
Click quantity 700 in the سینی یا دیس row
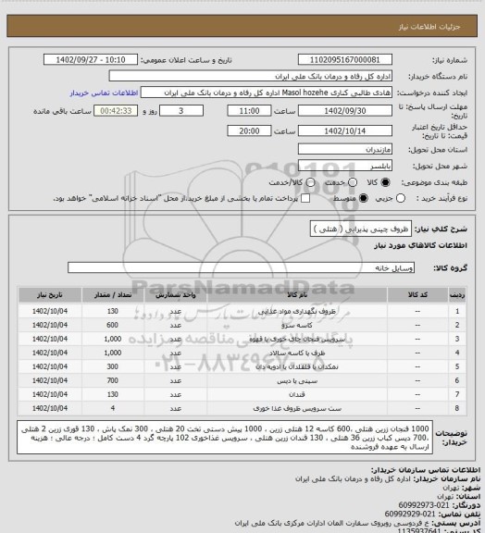pyautogui.click(x=113, y=381)
